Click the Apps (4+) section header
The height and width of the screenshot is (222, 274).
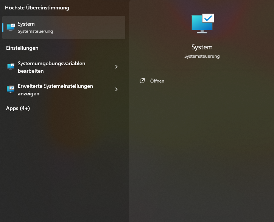click(18, 109)
